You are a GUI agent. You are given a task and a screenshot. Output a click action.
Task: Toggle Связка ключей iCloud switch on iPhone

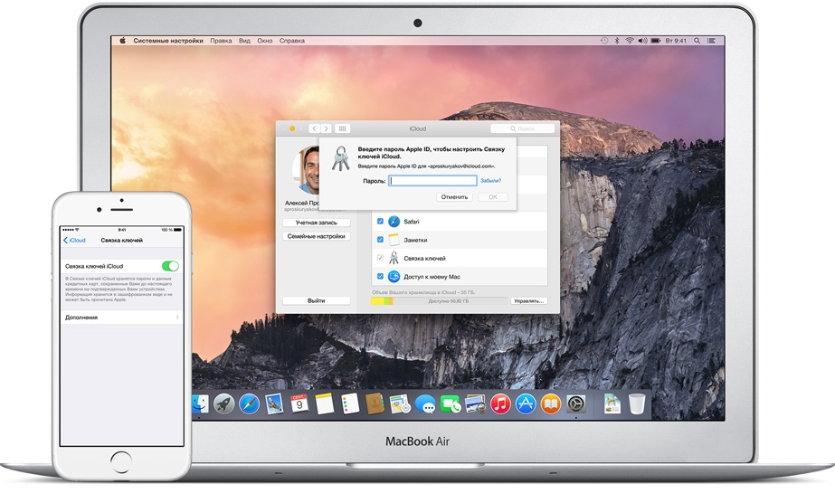click(169, 266)
